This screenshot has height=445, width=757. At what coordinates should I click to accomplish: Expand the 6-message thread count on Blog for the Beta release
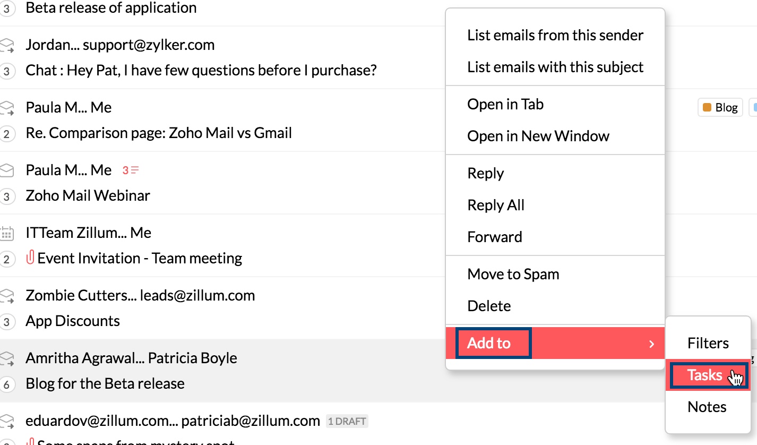(x=6, y=384)
